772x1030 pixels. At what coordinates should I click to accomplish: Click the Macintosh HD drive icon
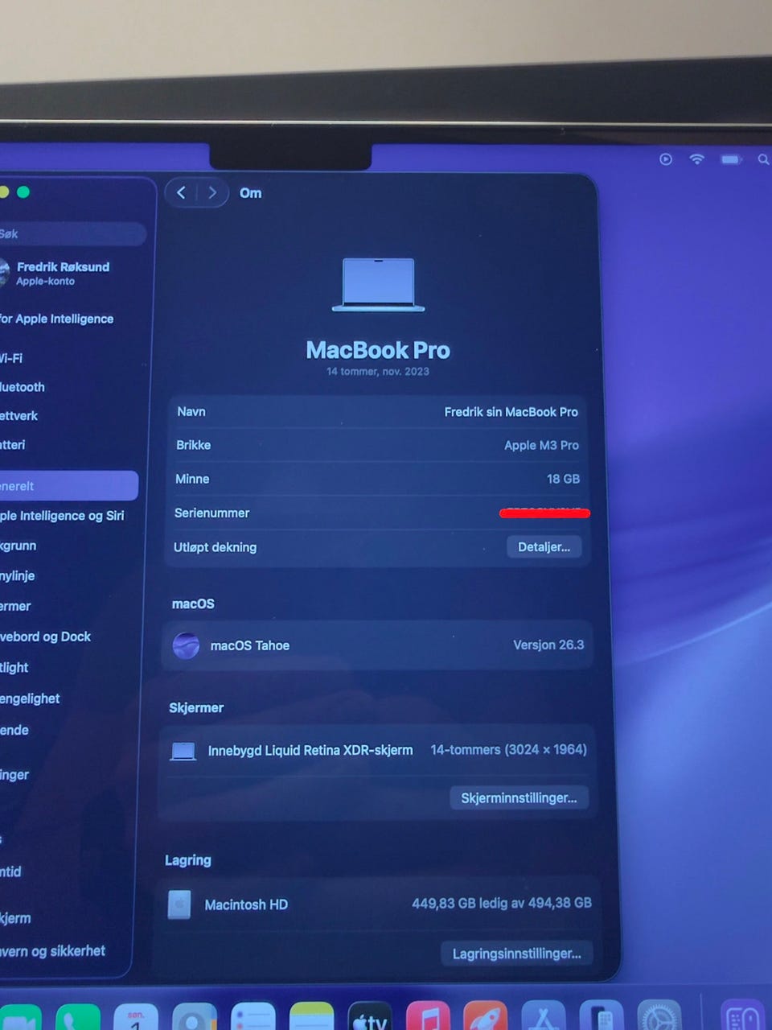click(179, 904)
